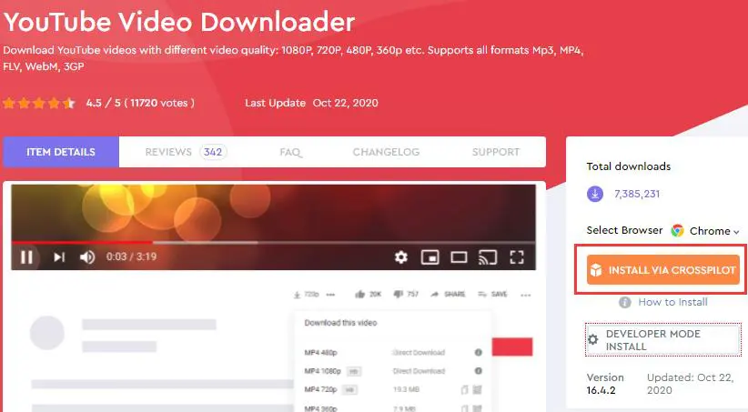Click the thumbs up like icon

tap(360, 294)
